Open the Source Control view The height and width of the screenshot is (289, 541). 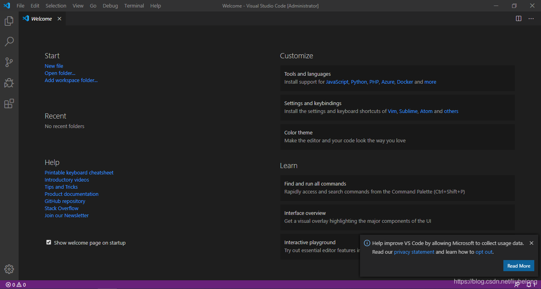[9, 62]
